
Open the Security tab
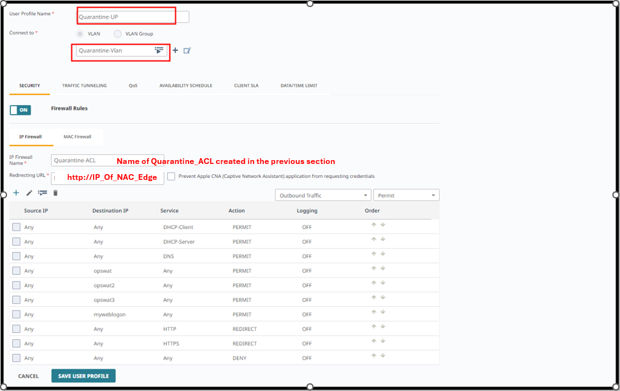(x=30, y=85)
